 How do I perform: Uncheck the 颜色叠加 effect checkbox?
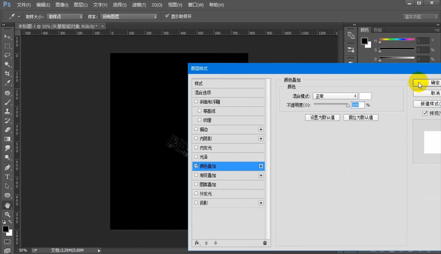point(196,166)
